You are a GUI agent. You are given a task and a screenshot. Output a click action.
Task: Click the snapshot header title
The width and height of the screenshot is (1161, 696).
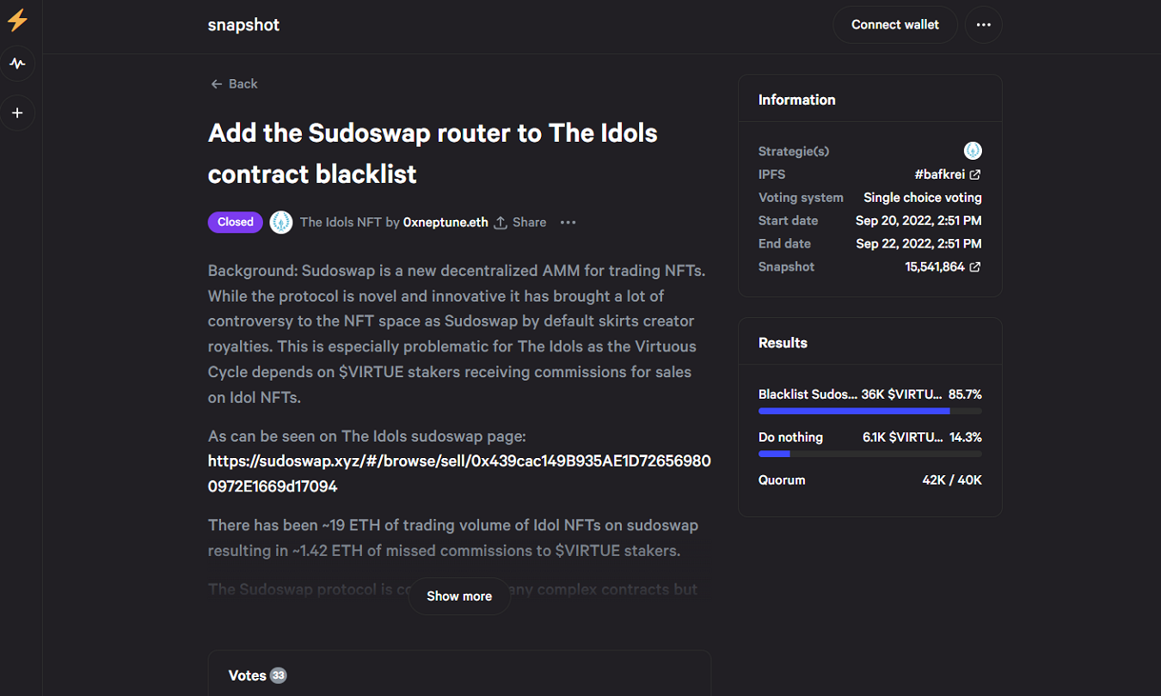coord(243,25)
